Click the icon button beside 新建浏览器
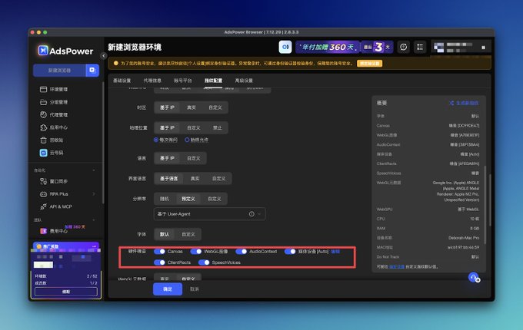 pos(92,70)
